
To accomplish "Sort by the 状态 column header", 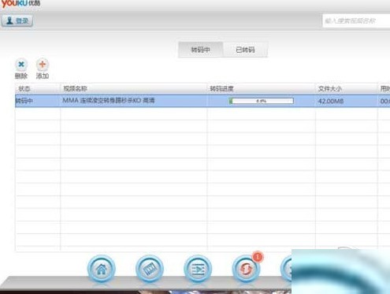I will [x=38, y=89].
